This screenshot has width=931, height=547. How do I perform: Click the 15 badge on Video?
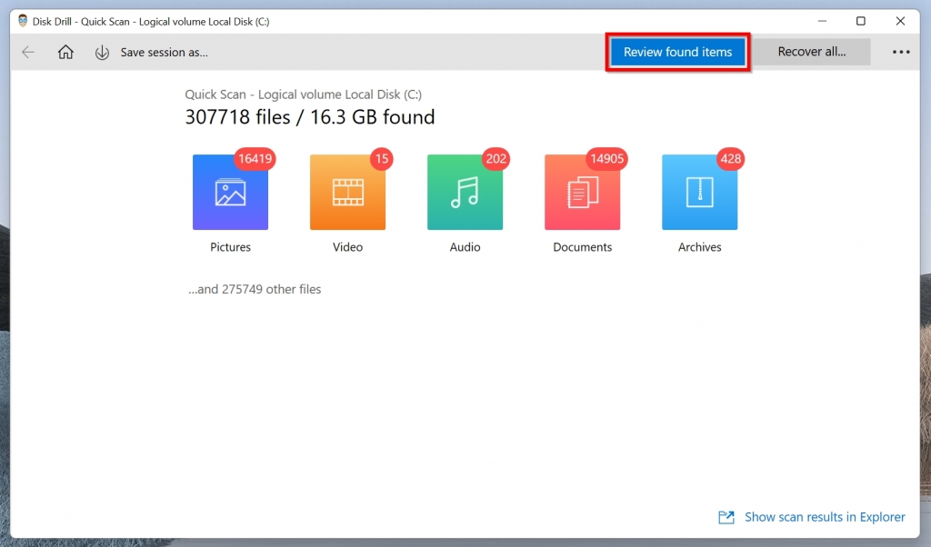(382, 159)
